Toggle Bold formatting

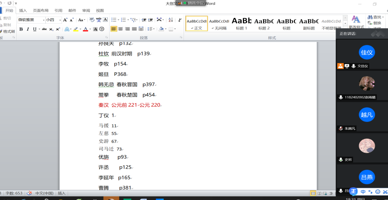pos(21,29)
